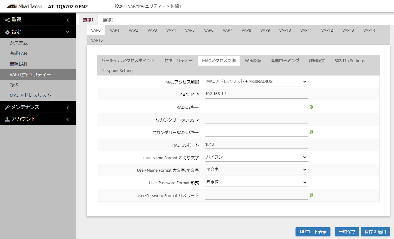Open MACアドレスリスト in the sidebar
This screenshot has width=394, height=239.
click(x=38, y=95)
